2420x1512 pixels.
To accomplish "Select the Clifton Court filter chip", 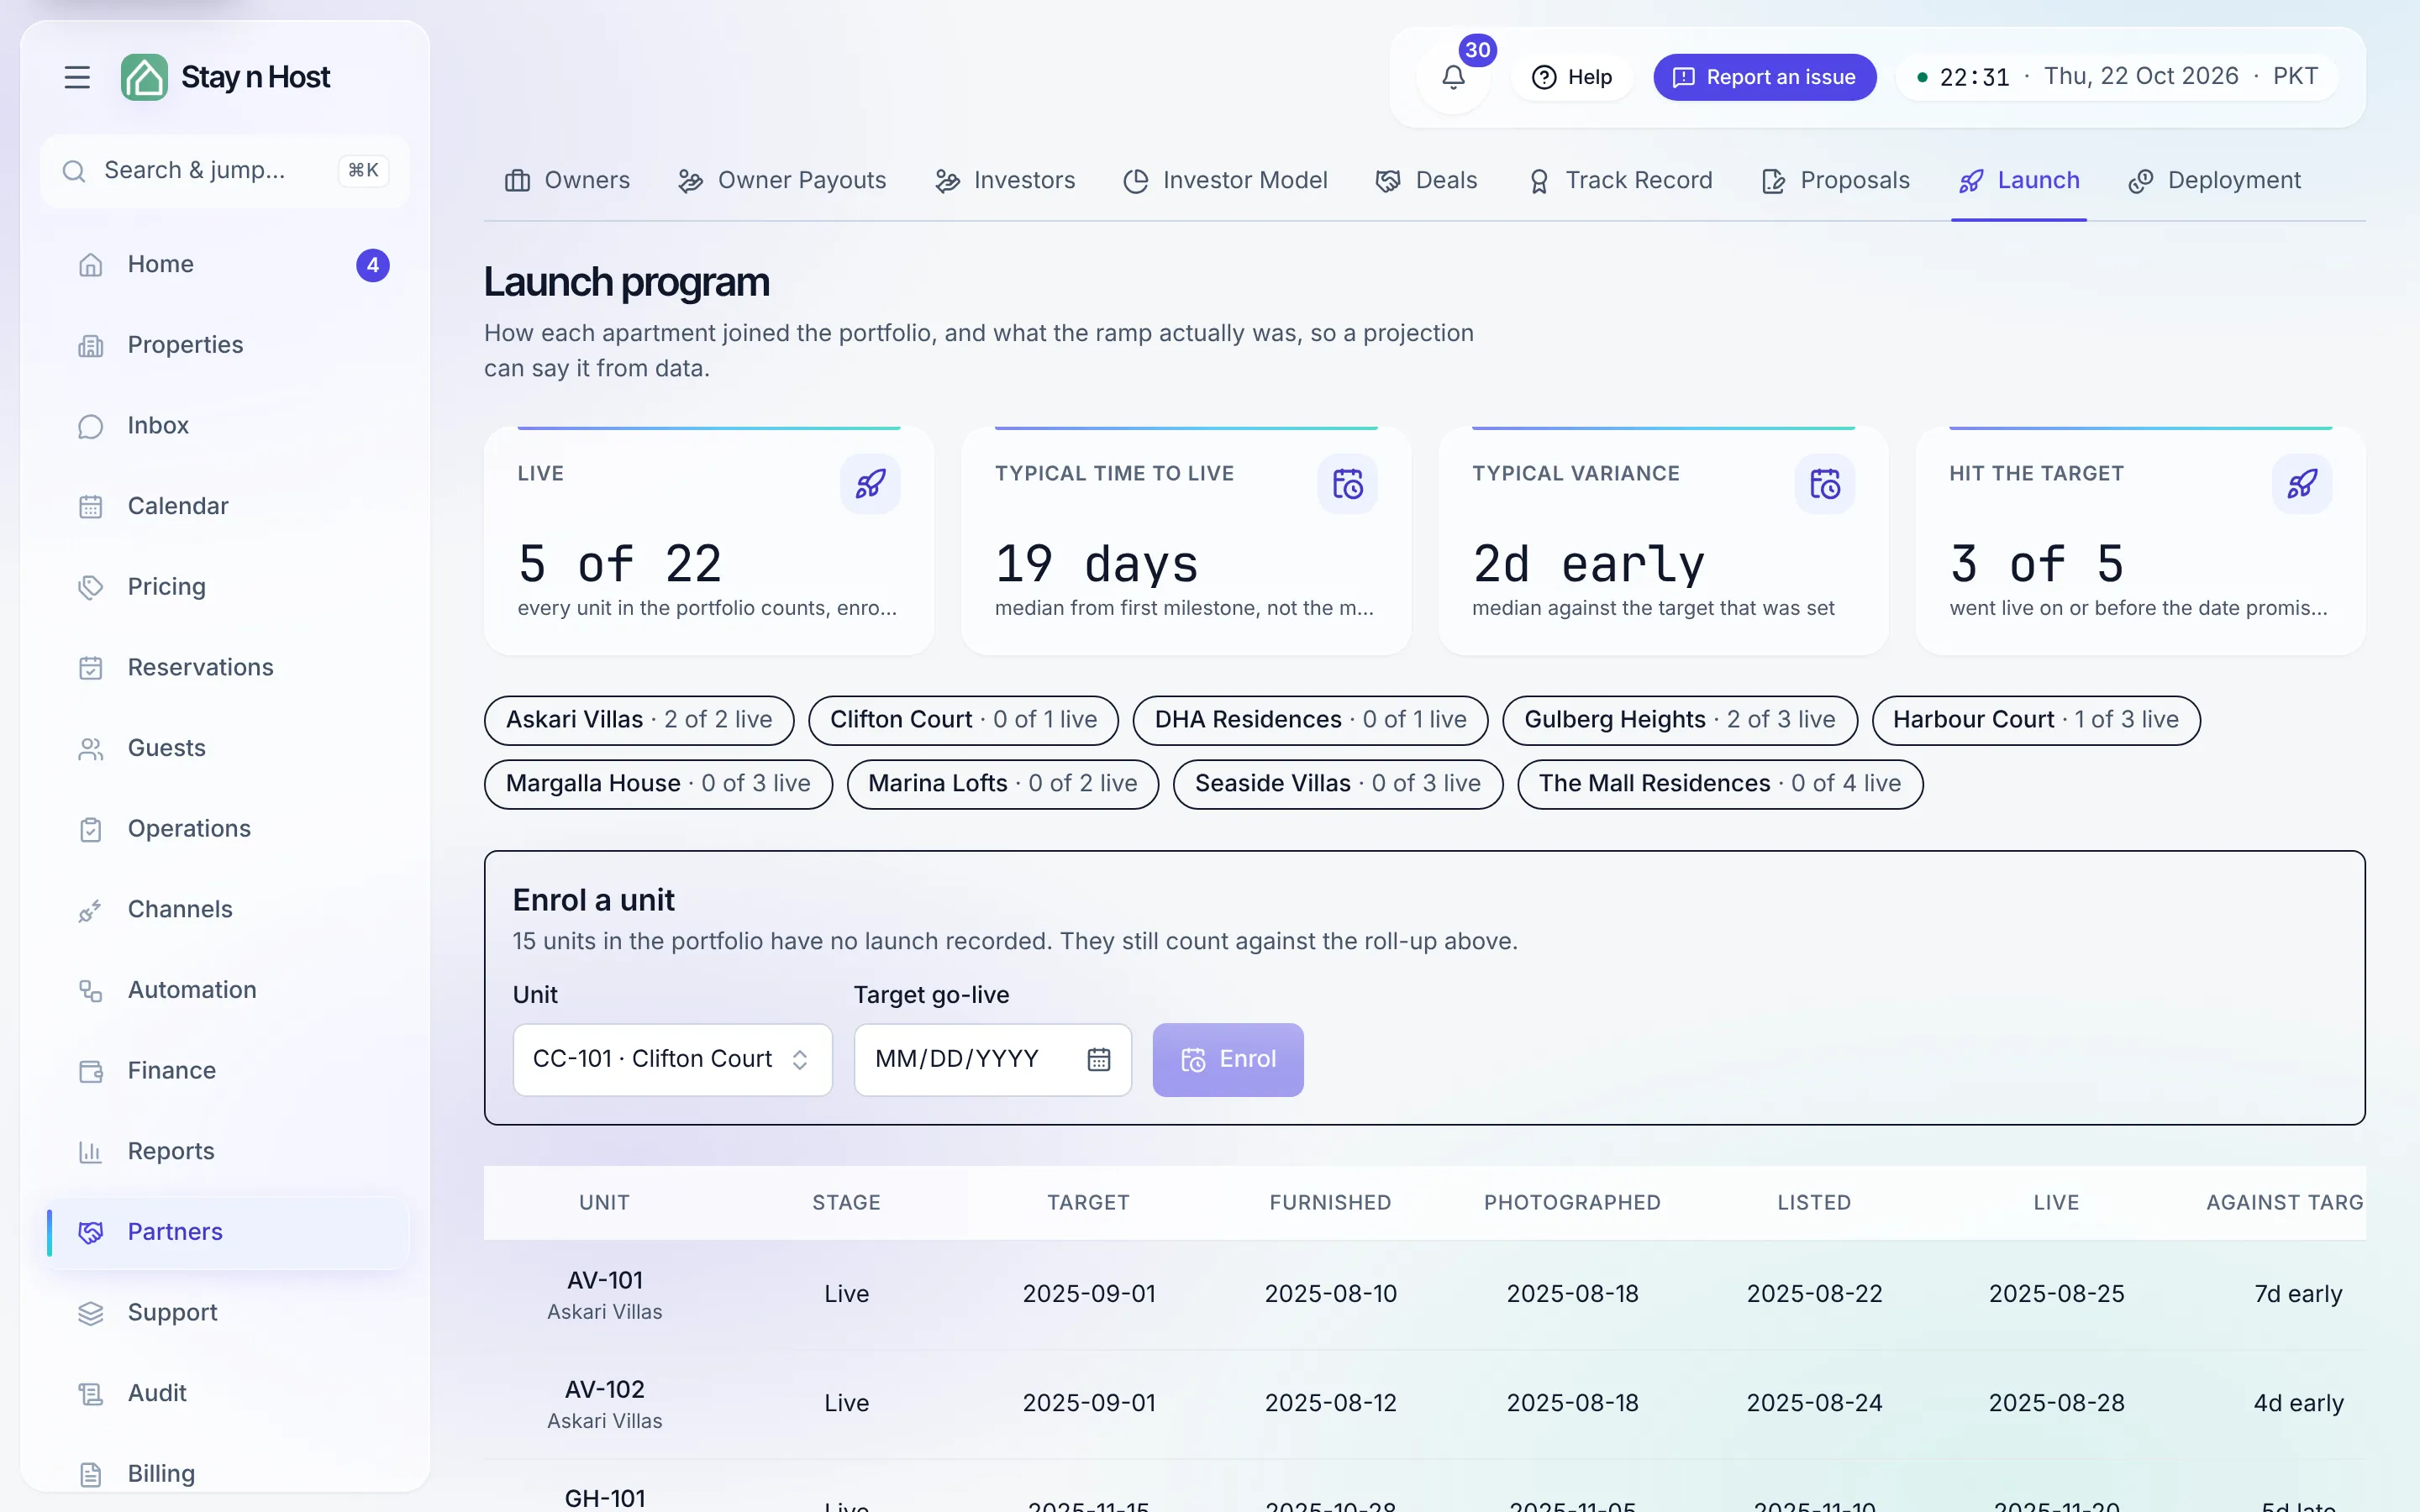I will 963,720.
